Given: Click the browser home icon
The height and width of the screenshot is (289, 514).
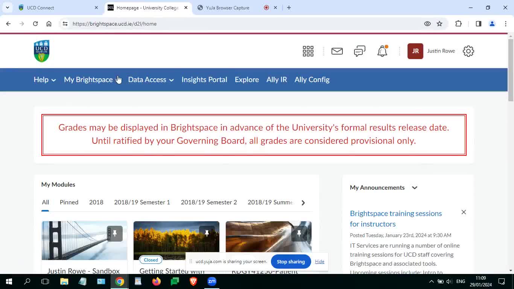Looking at the screenshot, I should pyautogui.click(x=49, y=24).
